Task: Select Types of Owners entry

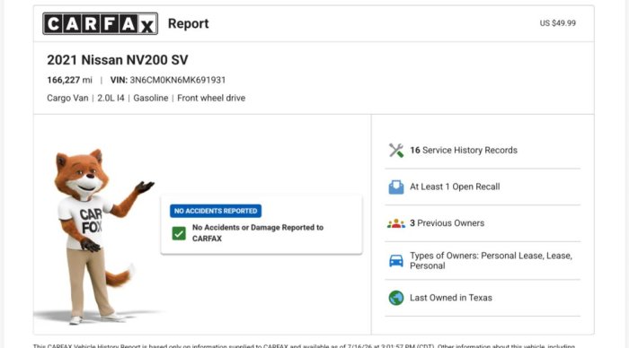Action: [x=491, y=261]
